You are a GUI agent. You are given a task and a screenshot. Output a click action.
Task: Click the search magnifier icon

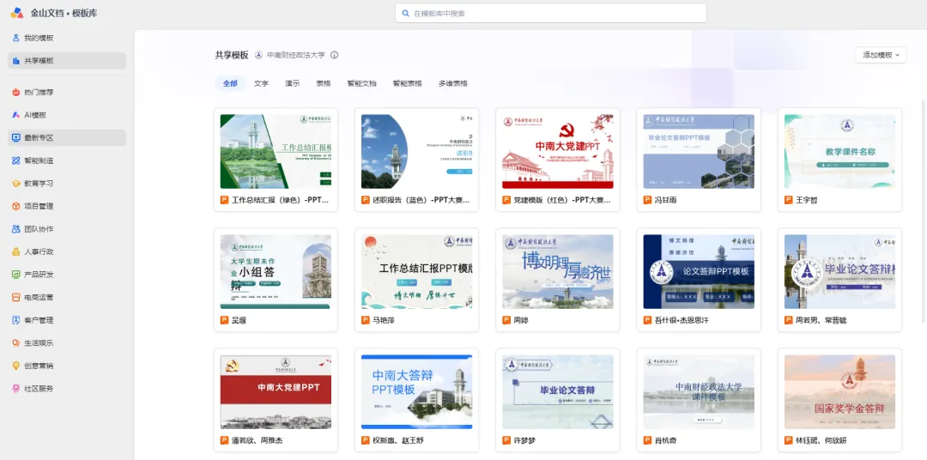(x=405, y=13)
